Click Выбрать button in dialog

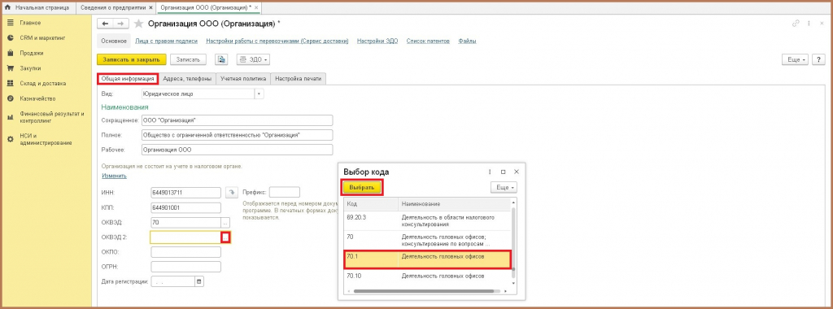coord(362,187)
